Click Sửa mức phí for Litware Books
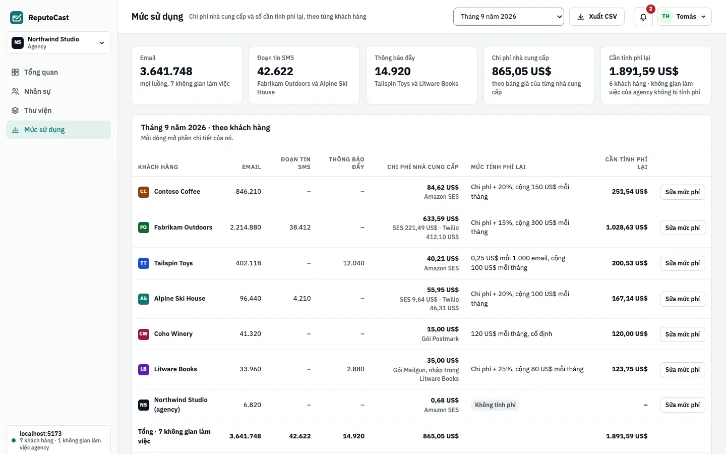 click(682, 370)
